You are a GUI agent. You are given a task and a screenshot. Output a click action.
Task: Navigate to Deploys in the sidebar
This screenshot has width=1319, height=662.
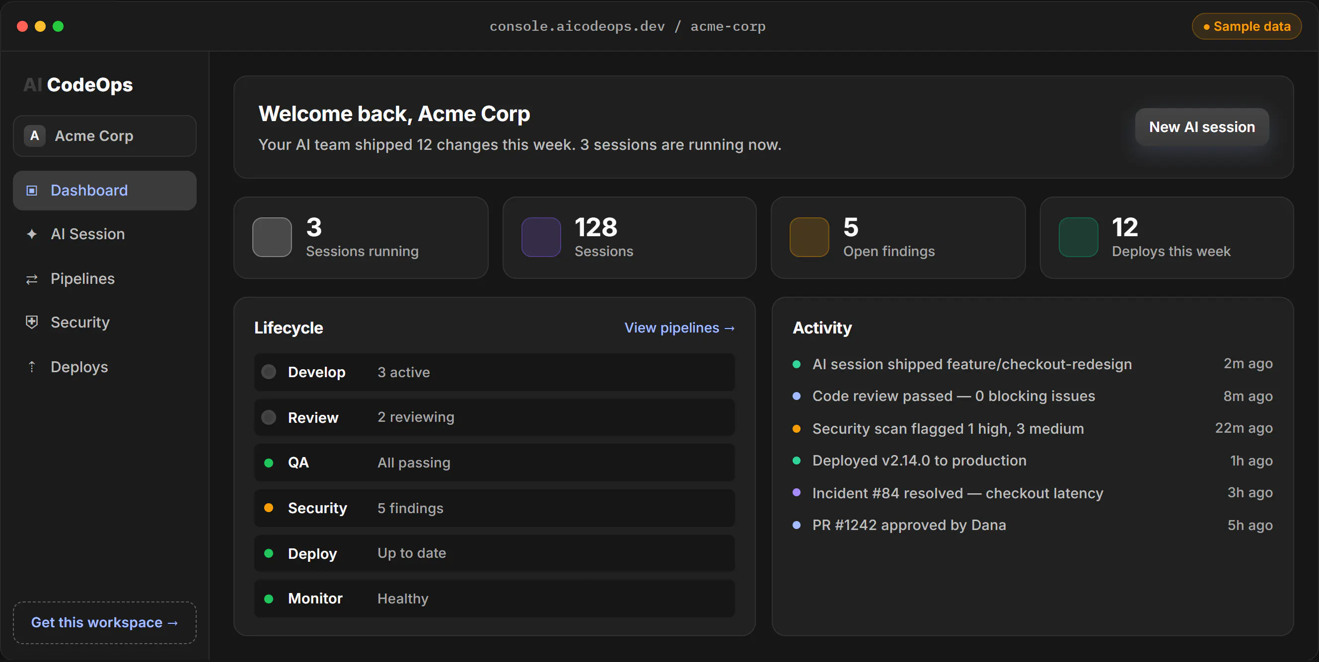pos(104,367)
